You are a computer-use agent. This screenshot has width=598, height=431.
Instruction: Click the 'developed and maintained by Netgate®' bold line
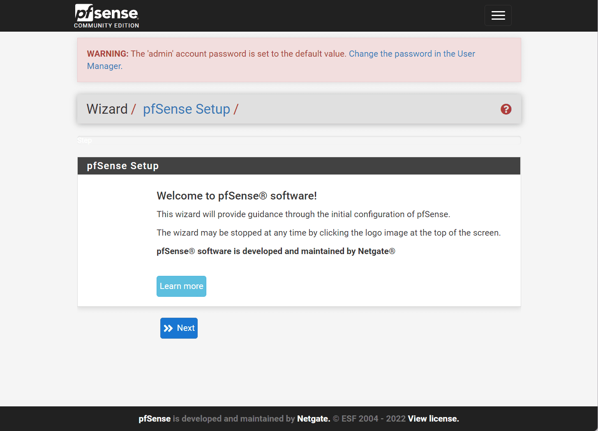(x=276, y=251)
